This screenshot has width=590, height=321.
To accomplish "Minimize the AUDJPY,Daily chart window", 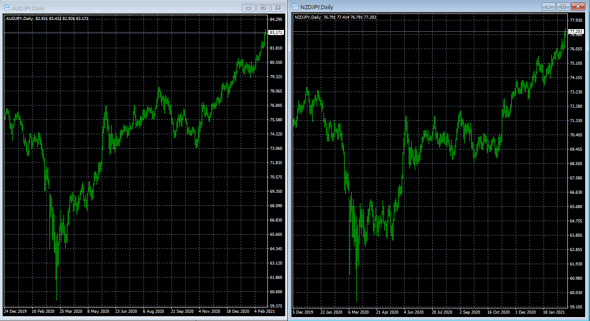I will click(249, 8).
